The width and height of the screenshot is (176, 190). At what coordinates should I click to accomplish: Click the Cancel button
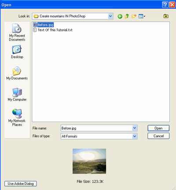pos(158,136)
